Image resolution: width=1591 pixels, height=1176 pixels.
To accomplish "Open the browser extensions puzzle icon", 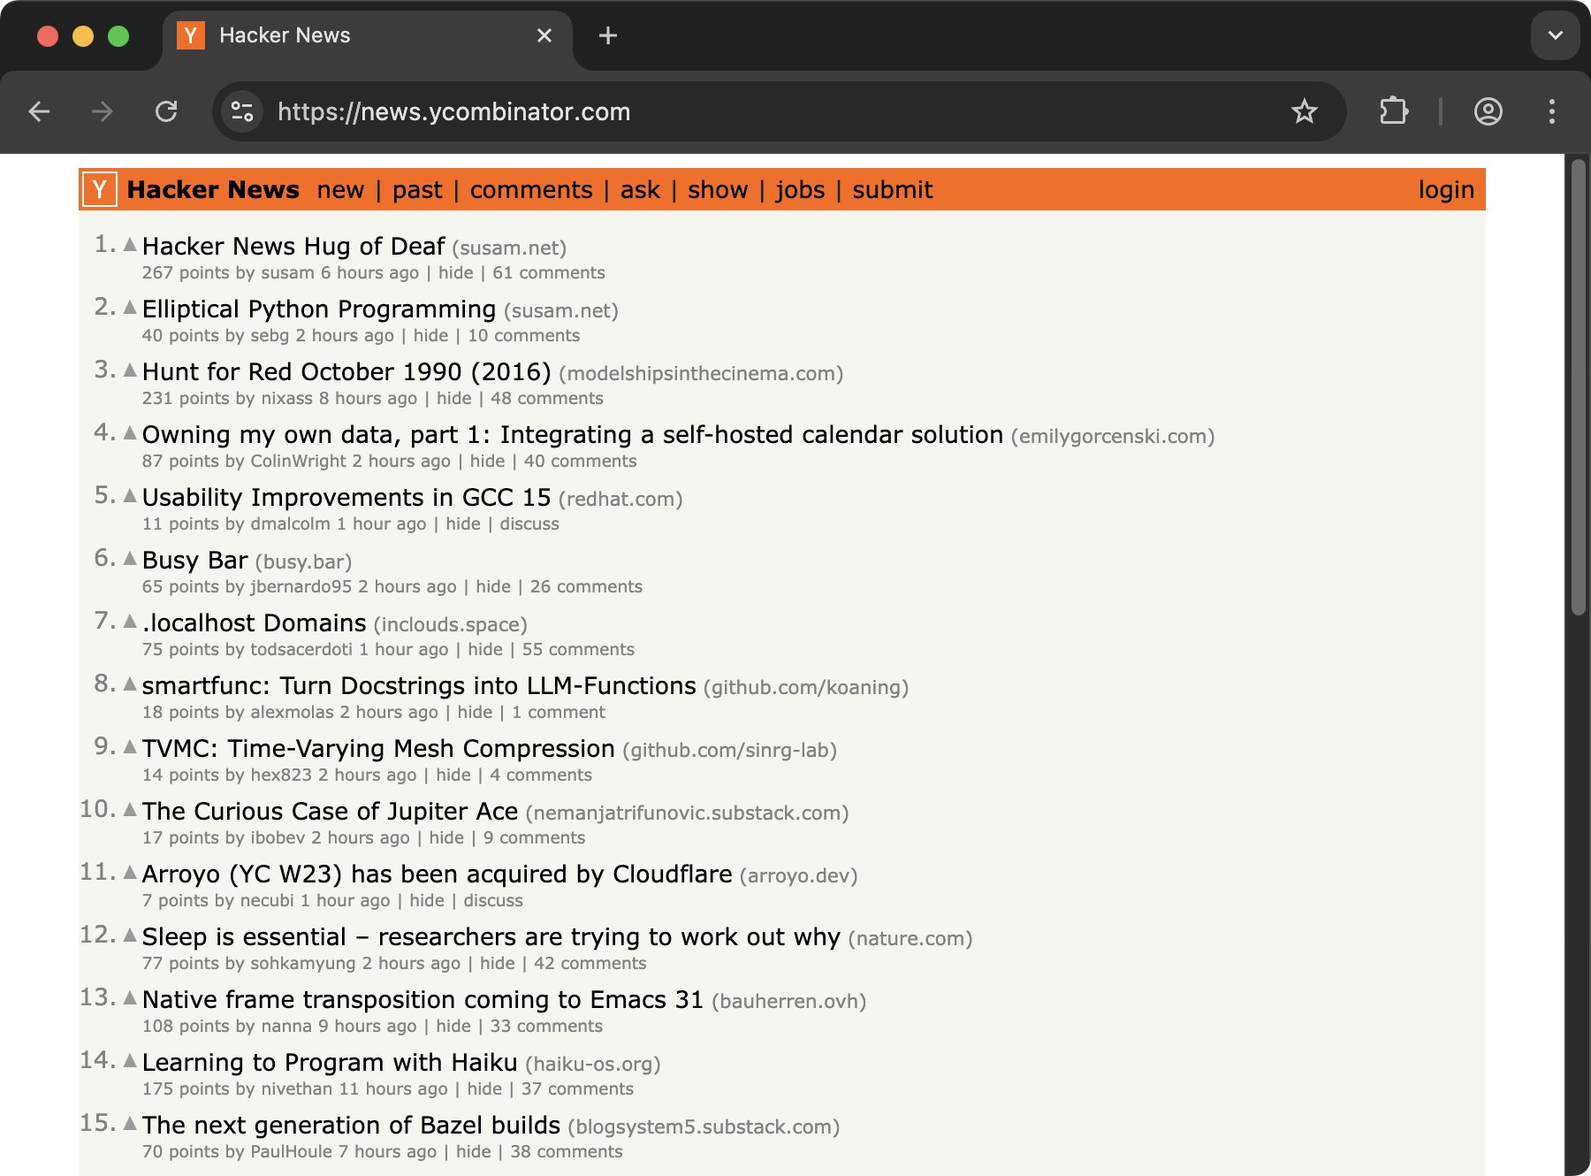I will tap(1394, 111).
